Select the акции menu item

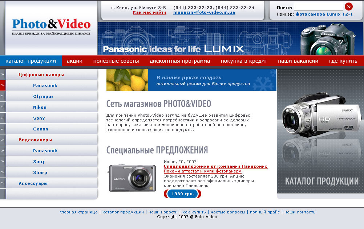(74, 61)
